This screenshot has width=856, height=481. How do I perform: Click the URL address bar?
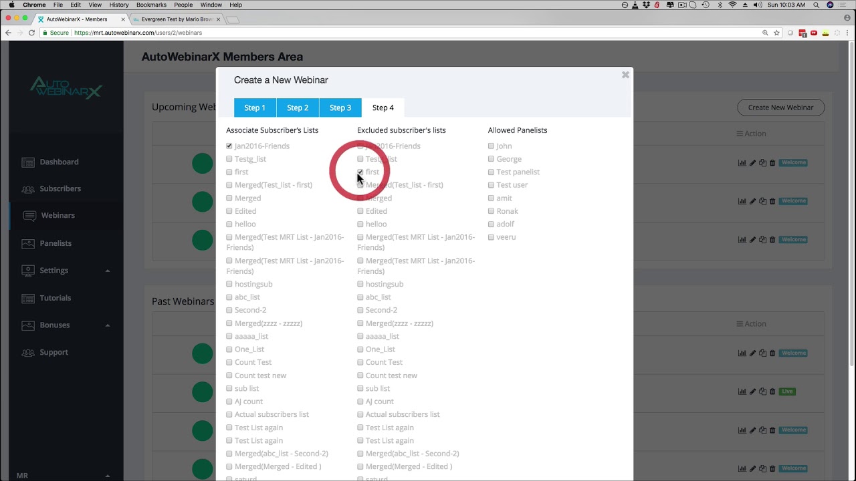(415, 33)
